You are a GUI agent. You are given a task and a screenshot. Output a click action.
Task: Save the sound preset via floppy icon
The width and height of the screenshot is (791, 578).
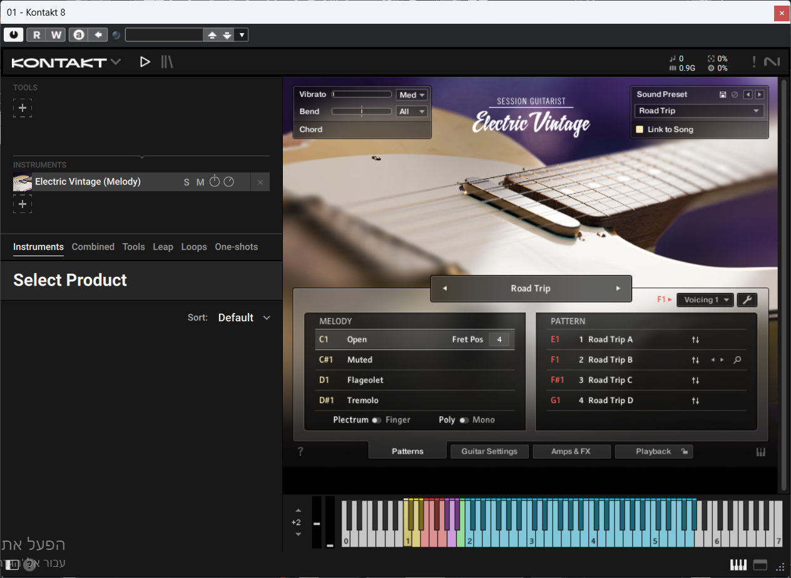[723, 94]
